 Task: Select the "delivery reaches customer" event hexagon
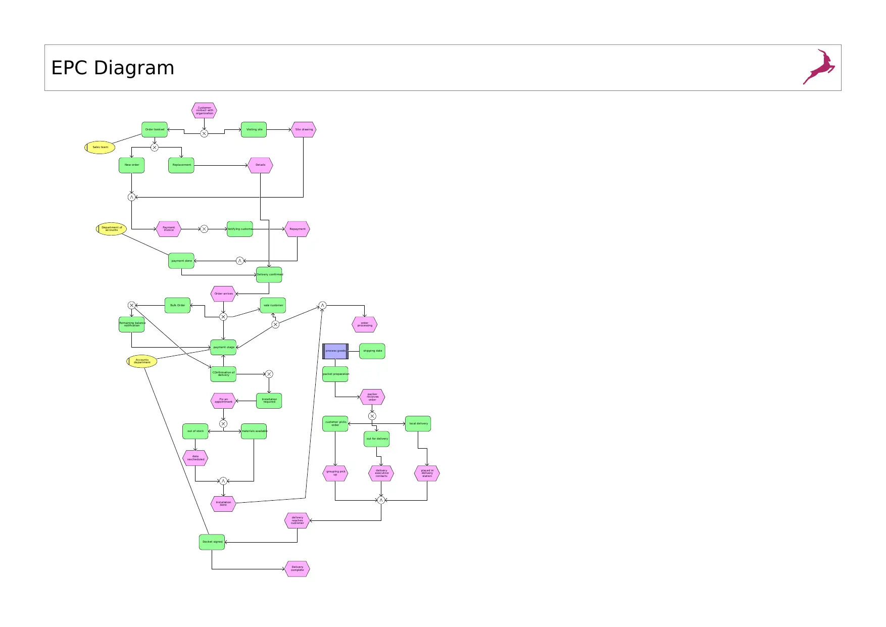pyautogui.click(x=297, y=520)
